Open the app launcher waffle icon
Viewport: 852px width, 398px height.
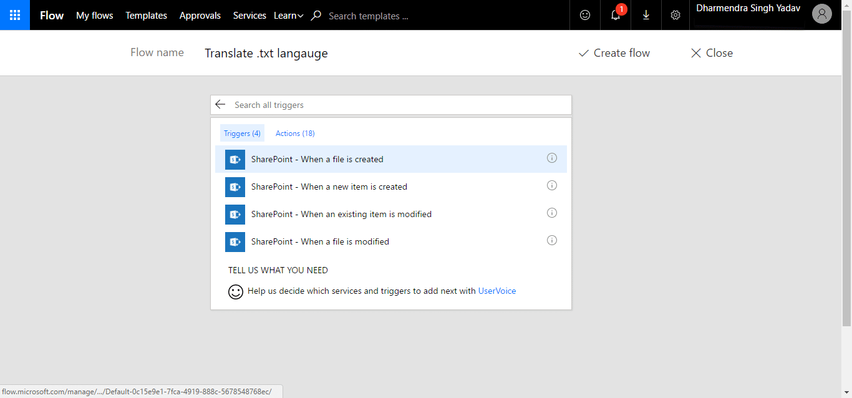15,15
